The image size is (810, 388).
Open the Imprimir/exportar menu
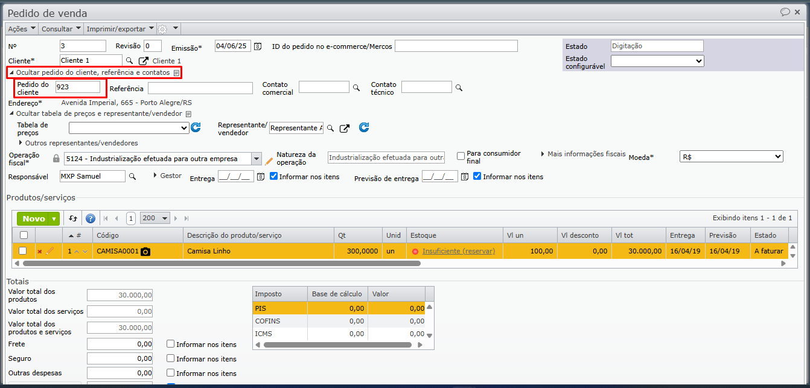point(120,29)
